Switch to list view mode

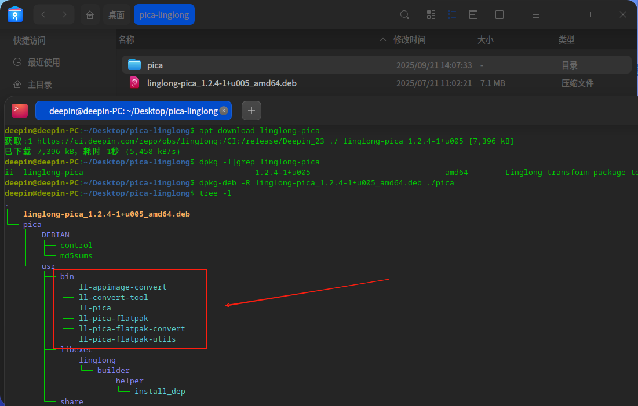click(x=452, y=14)
